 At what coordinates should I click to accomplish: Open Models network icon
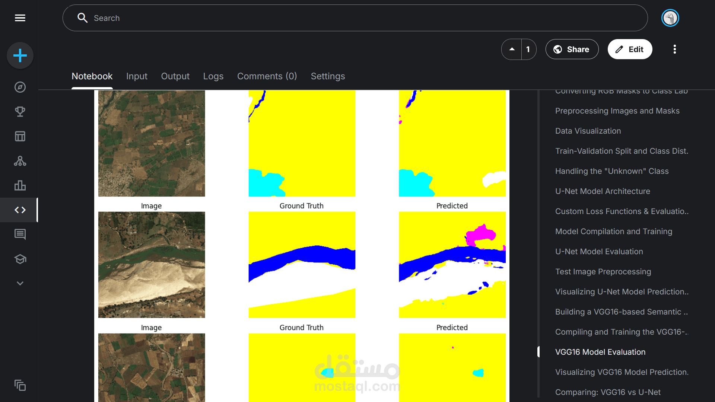coord(20,161)
